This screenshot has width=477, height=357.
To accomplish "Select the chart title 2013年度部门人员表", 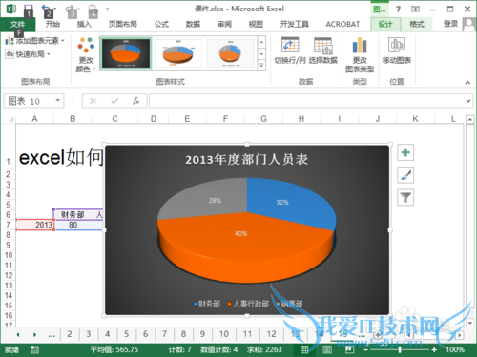I will (x=247, y=159).
